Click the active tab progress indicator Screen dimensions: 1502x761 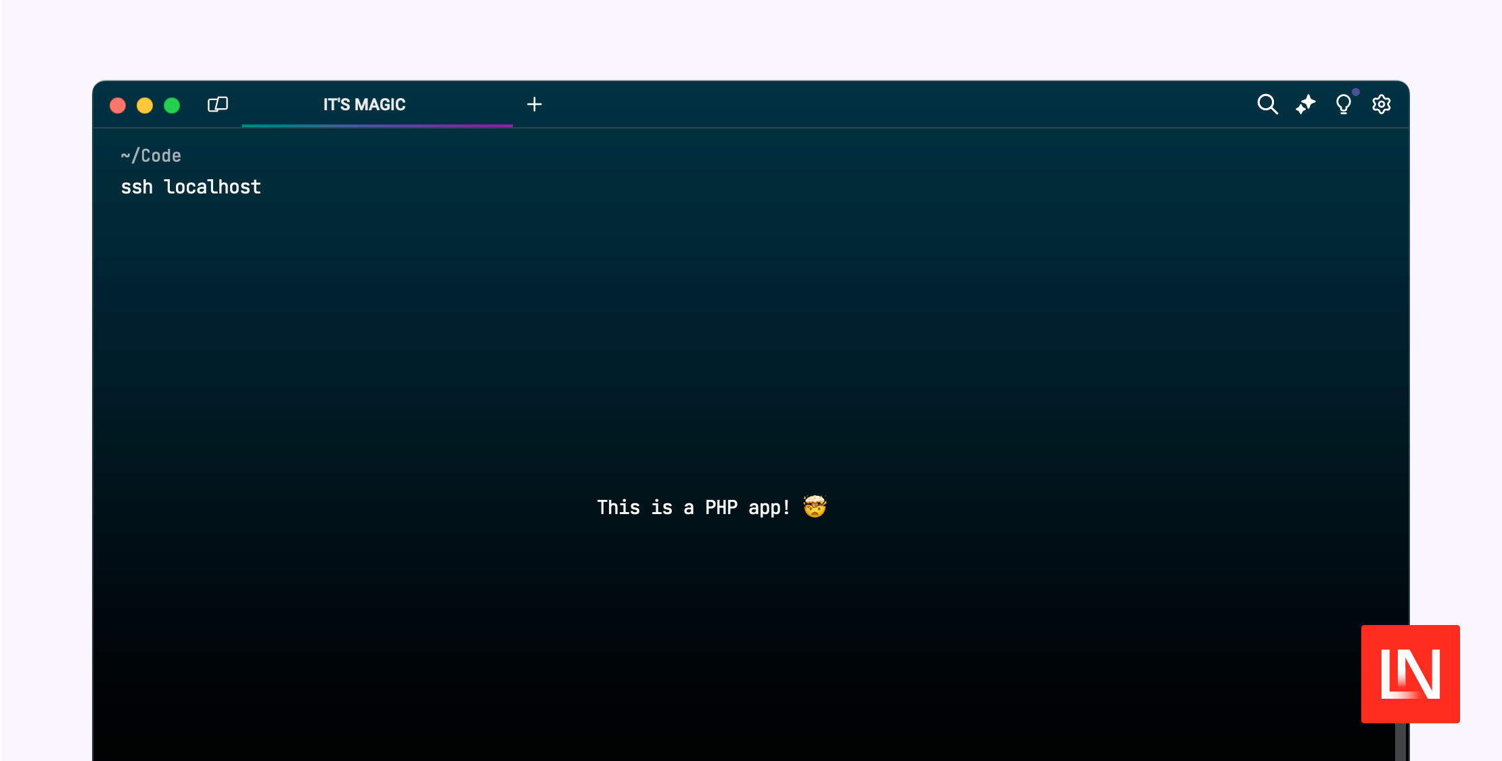point(378,124)
